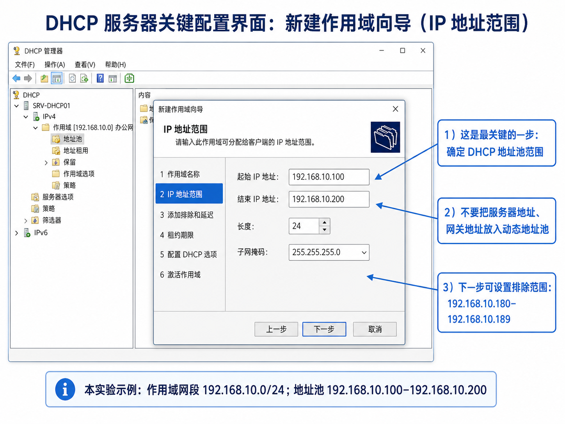Click the 作用域选项 folder icon
Screen dimensions: 565x424
[56, 174]
